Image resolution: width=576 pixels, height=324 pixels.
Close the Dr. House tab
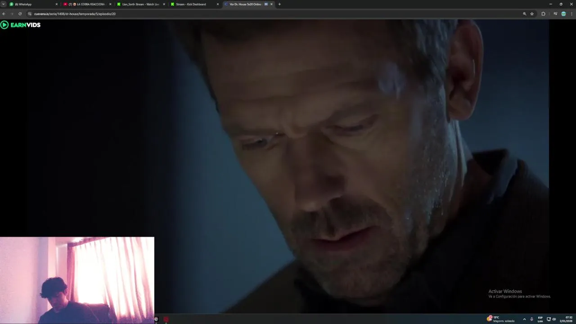coord(271,4)
